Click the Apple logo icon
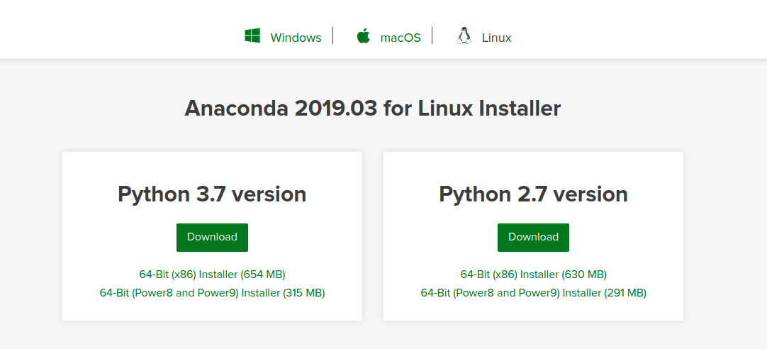767x349 pixels. 364,36
